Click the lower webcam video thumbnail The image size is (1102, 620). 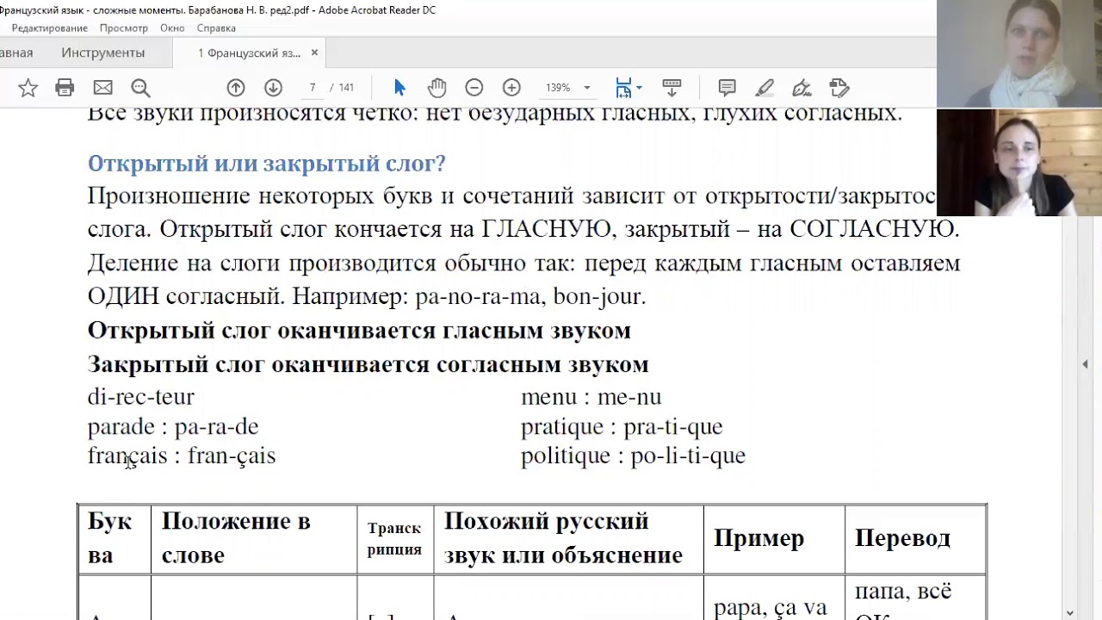[x=1019, y=163]
